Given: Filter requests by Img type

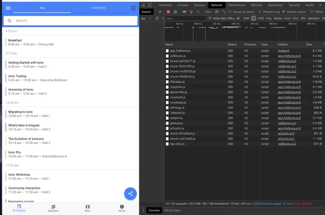Looking at the screenshot, I should (x=269, y=19).
